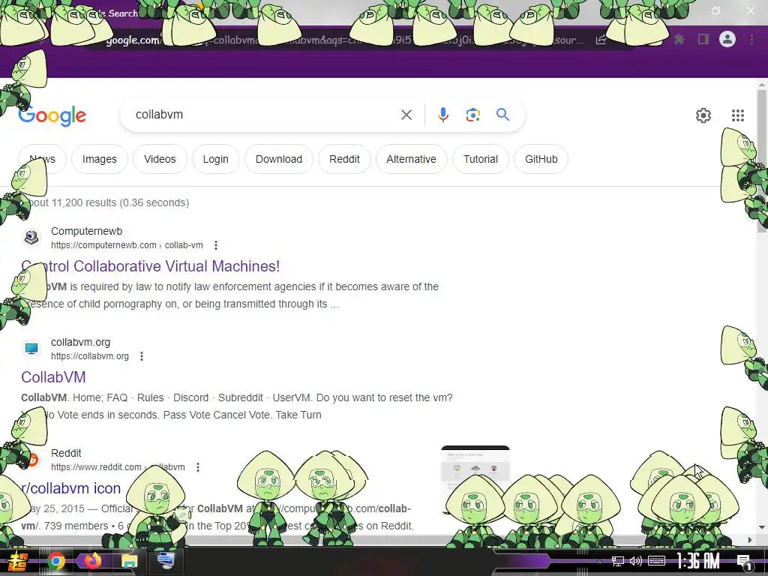The image size is (768, 576).
Task: Open the Google apps grid
Action: (x=738, y=115)
